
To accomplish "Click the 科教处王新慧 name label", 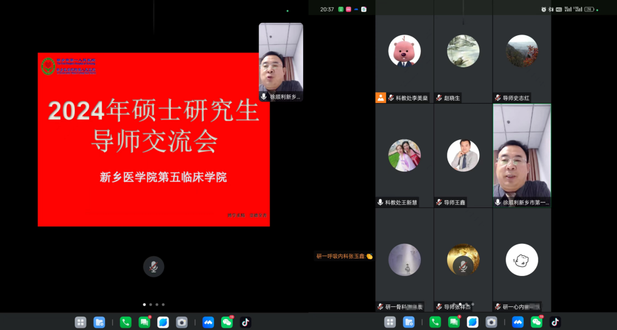I will tap(401, 203).
